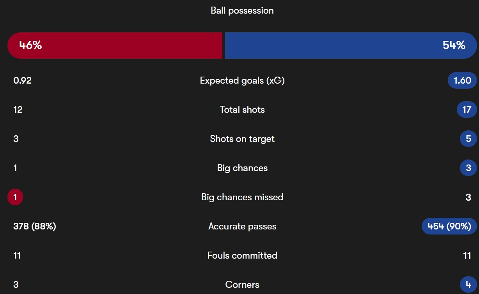Click the 1.60 expected goals badge
Screen dimensions: 479x294
(x=463, y=80)
